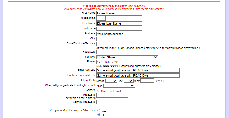Expand the High School graduation Year dropdown
This screenshot has height=118, width=229.
coord(119,86)
